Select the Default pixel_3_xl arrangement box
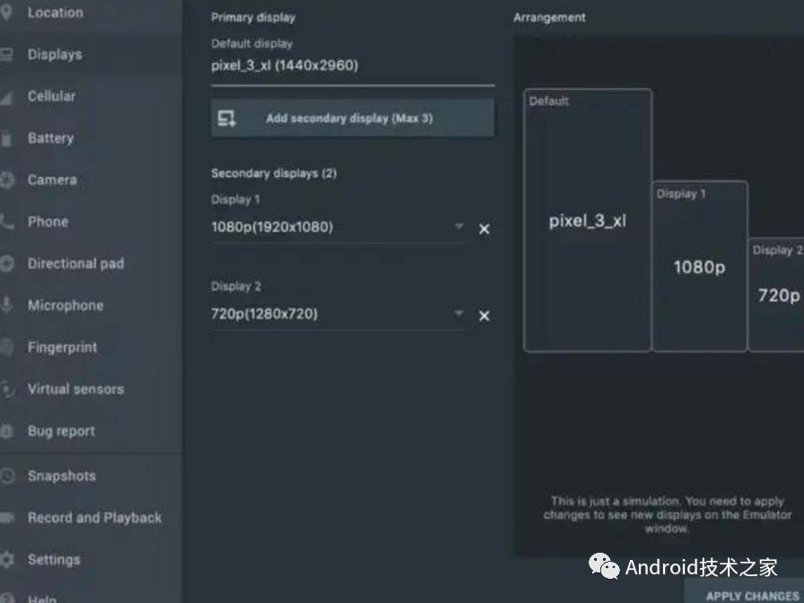The image size is (804, 603). pyautogui.click(x=588, y=220)
